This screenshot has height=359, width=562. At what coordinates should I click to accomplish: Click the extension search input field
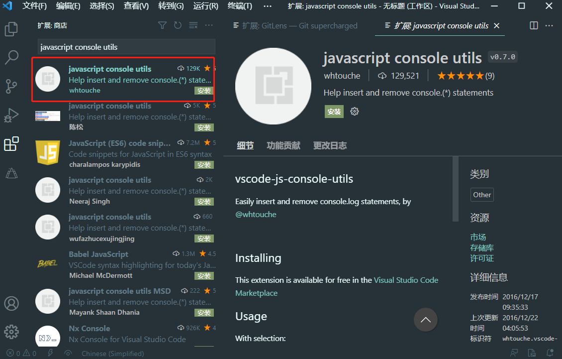pyautogui.click(x=126, y=47)
